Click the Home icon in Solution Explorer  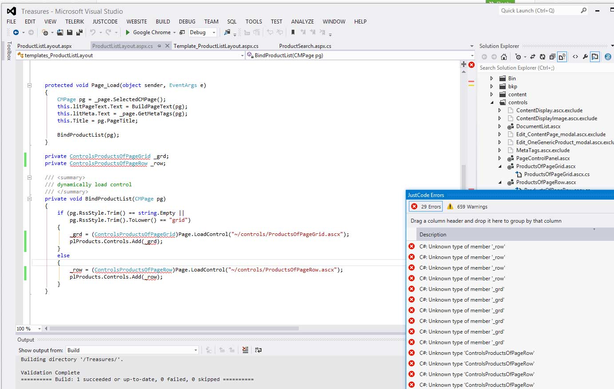(503, 57)
